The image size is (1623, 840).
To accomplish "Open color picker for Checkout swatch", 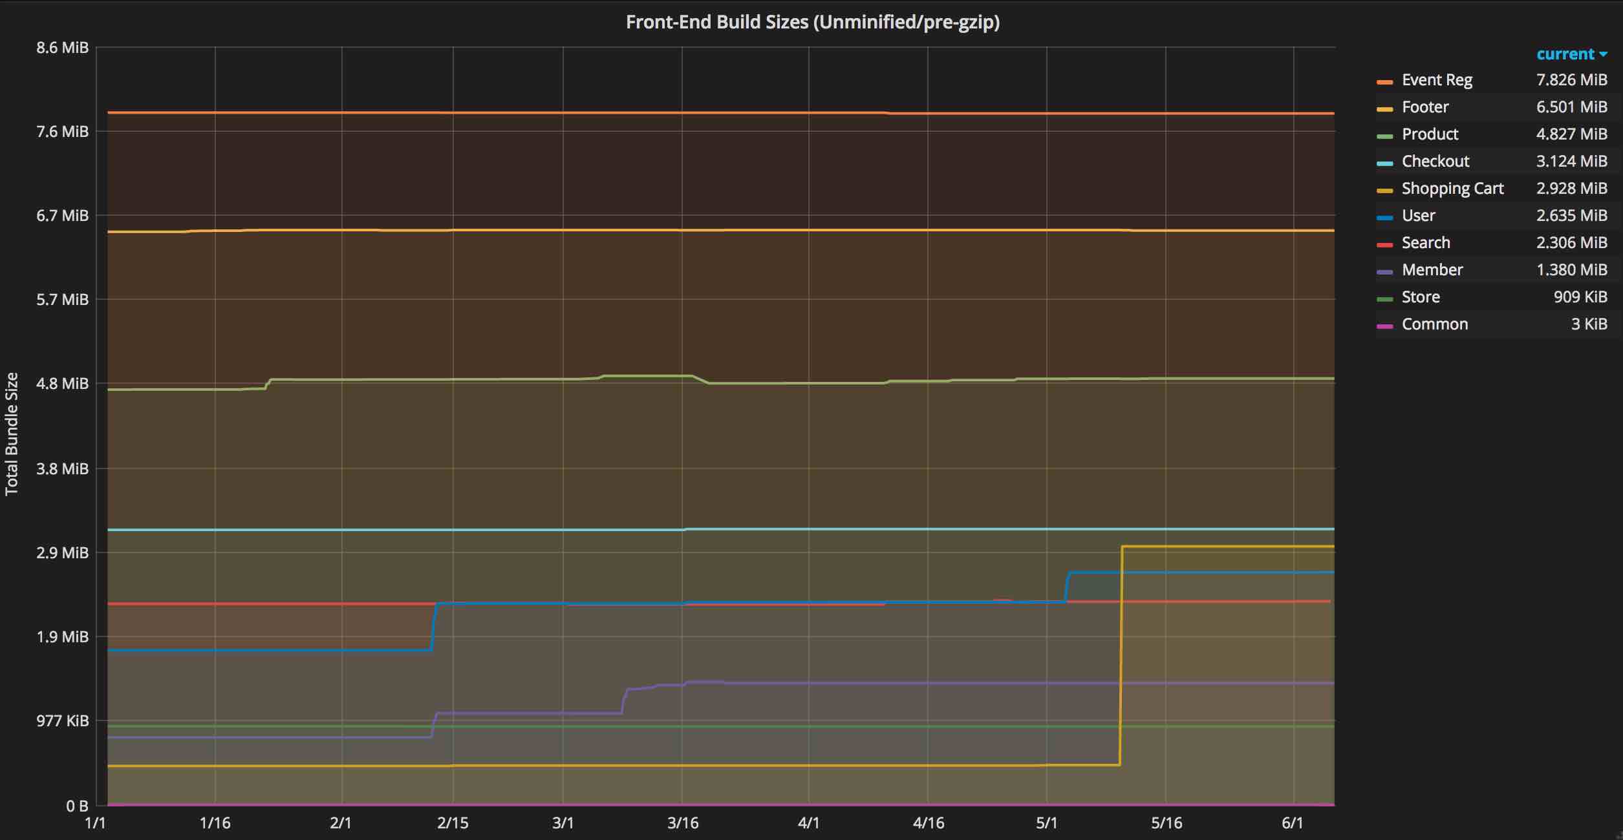I will [x=1384, y=163].
